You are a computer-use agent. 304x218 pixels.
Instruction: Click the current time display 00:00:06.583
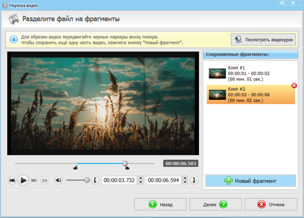(x=181, y=163)
